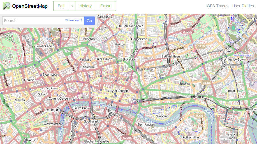Click the 'Haggerston' map label
Viewport: 257px width, 144px height.
pos(139,39)
